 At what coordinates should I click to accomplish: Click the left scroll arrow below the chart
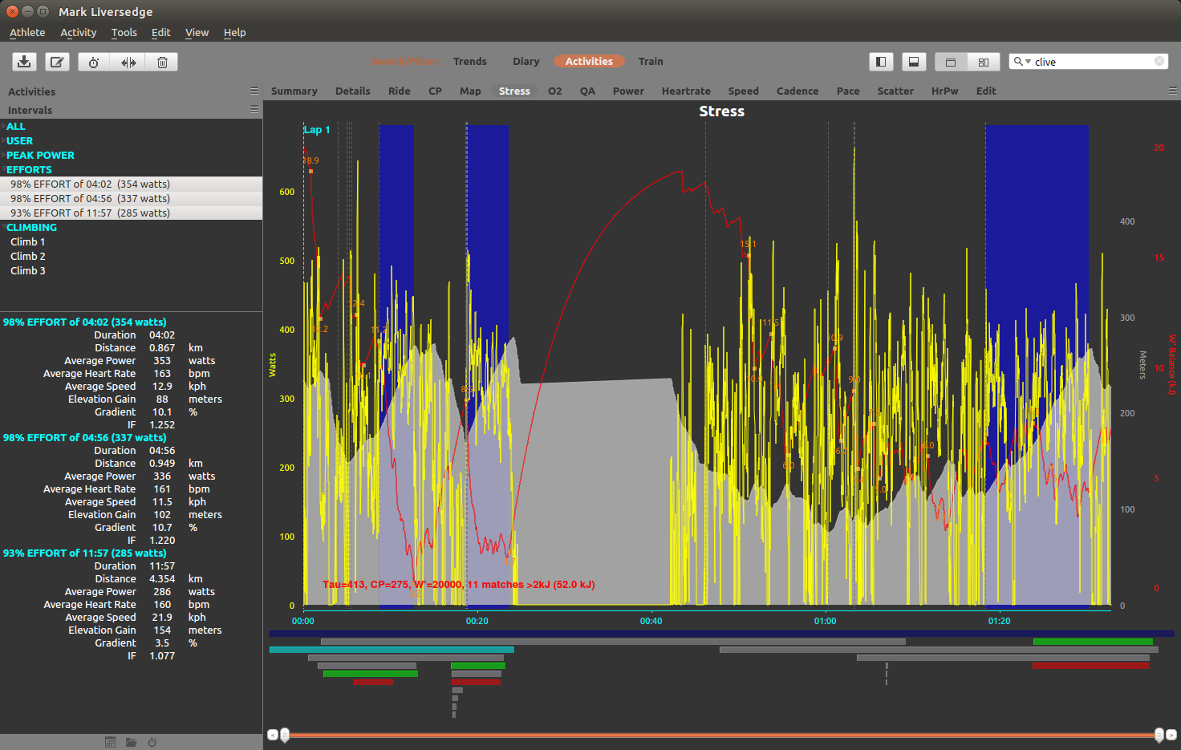coord(273,735)
